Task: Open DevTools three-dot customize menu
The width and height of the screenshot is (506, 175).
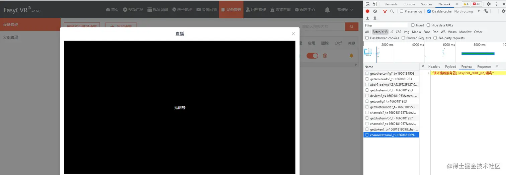Action: 496,4
